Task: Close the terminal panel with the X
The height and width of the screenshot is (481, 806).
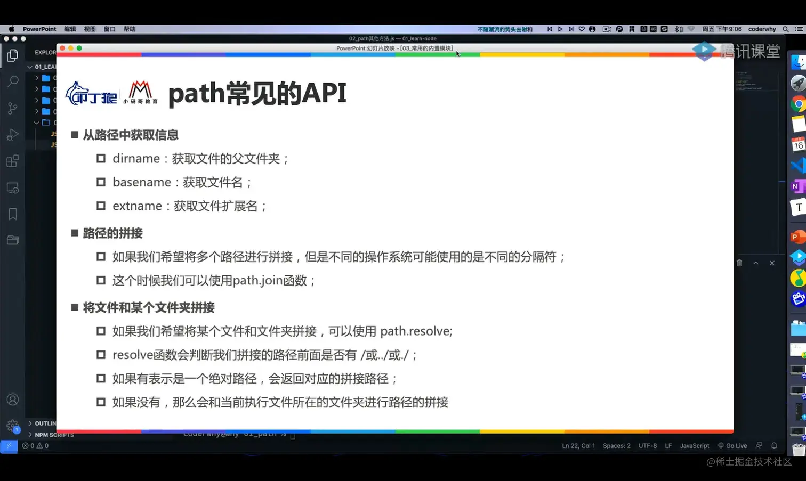Action: click(772, 263)
